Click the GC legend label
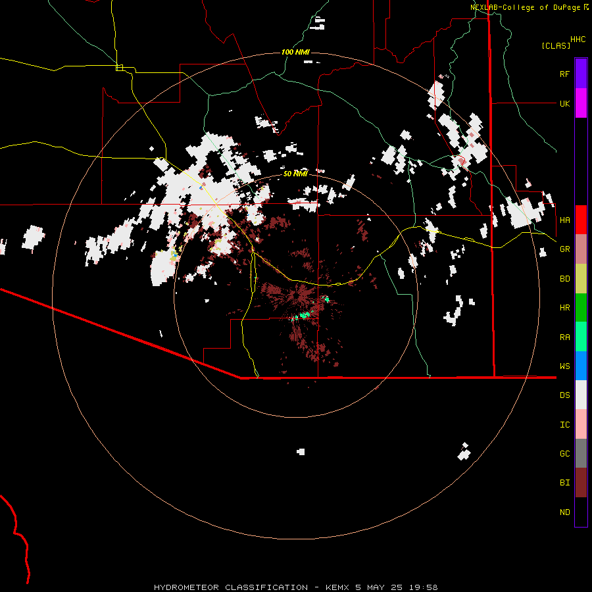 (564, 454)
